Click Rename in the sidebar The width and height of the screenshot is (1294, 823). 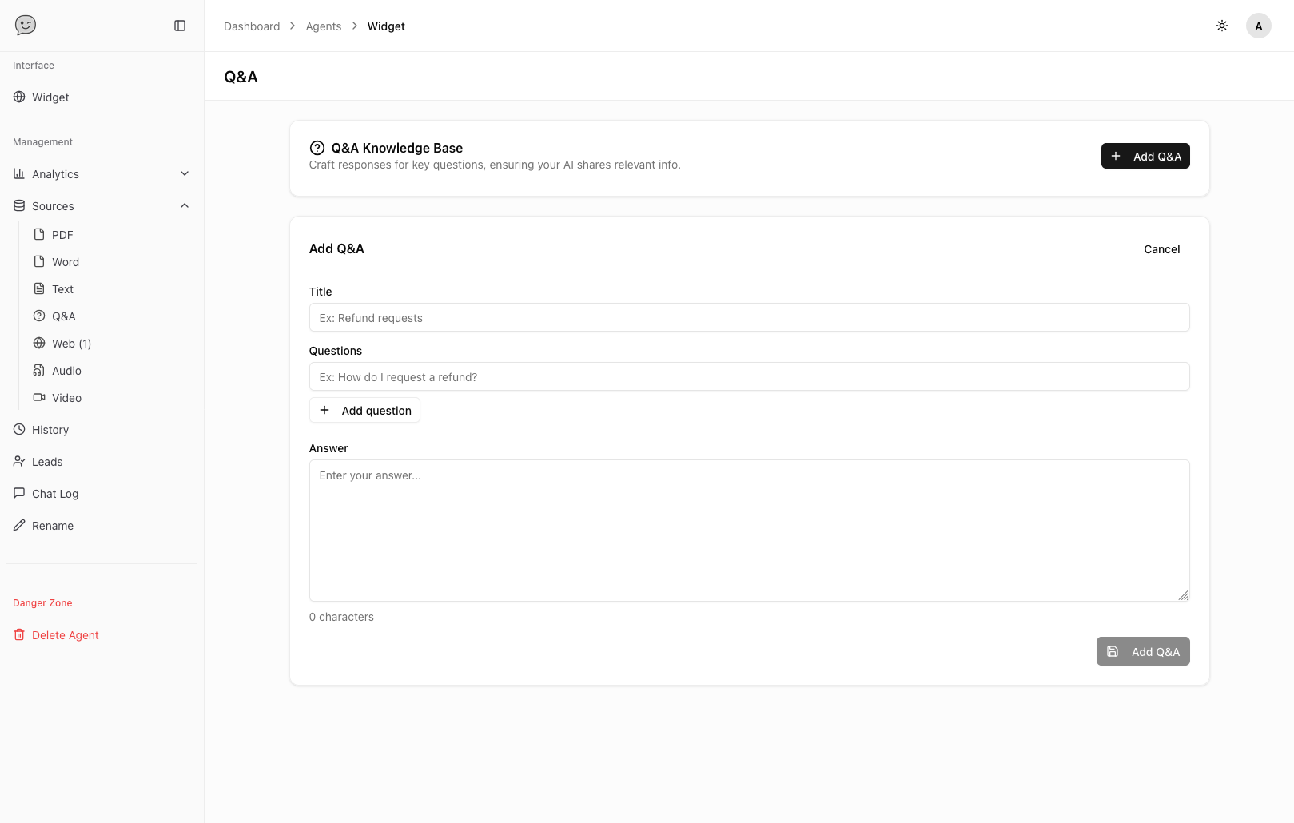[x=53, y=526]
